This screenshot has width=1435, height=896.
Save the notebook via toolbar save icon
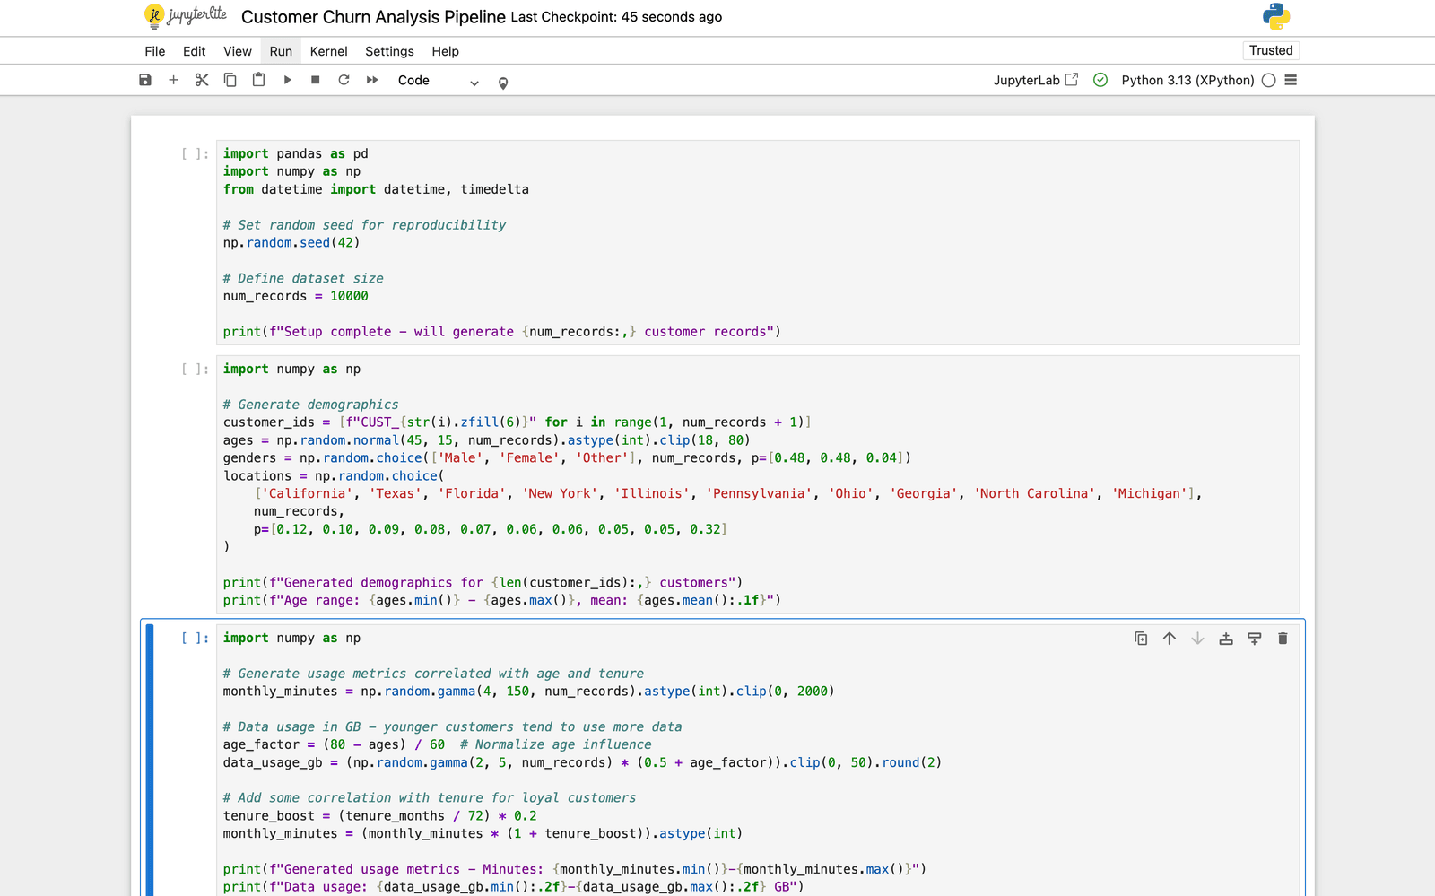[144, 80]
